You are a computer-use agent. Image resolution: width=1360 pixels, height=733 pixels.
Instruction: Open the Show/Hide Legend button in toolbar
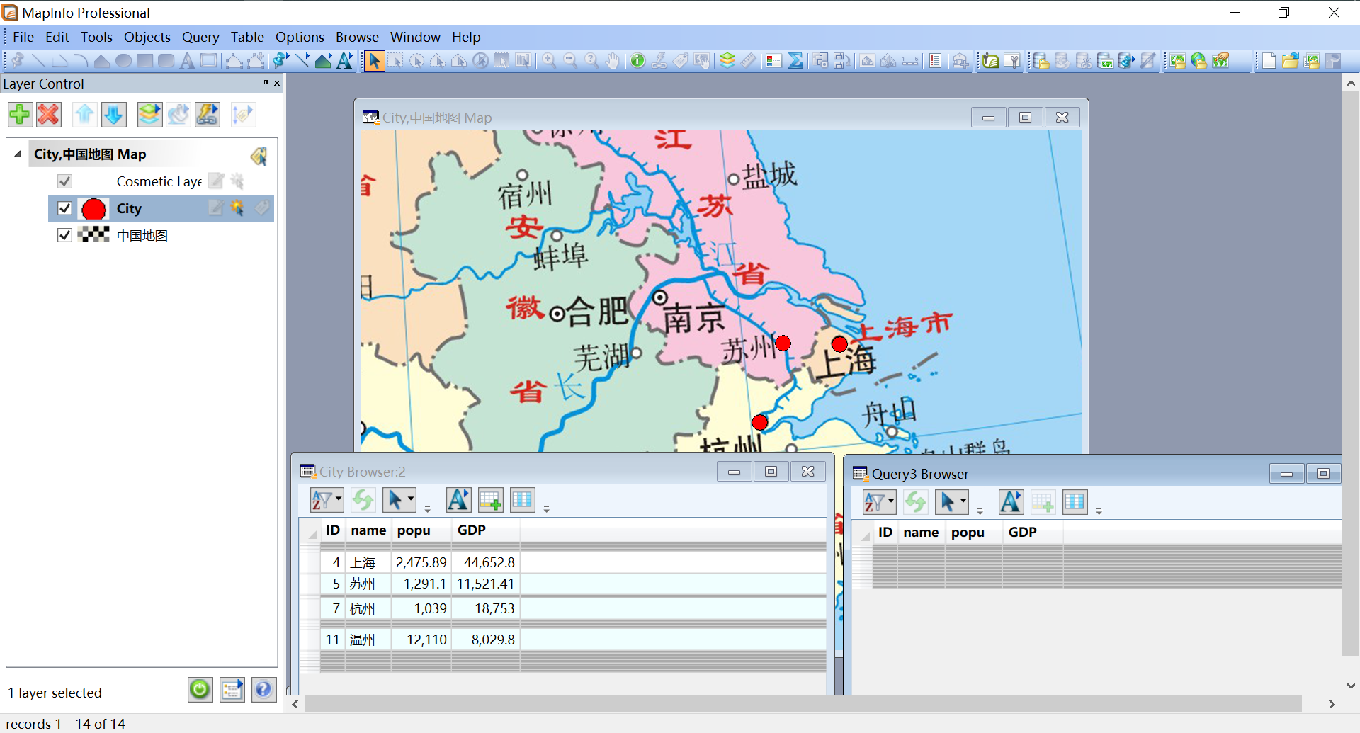pos(773,61)
